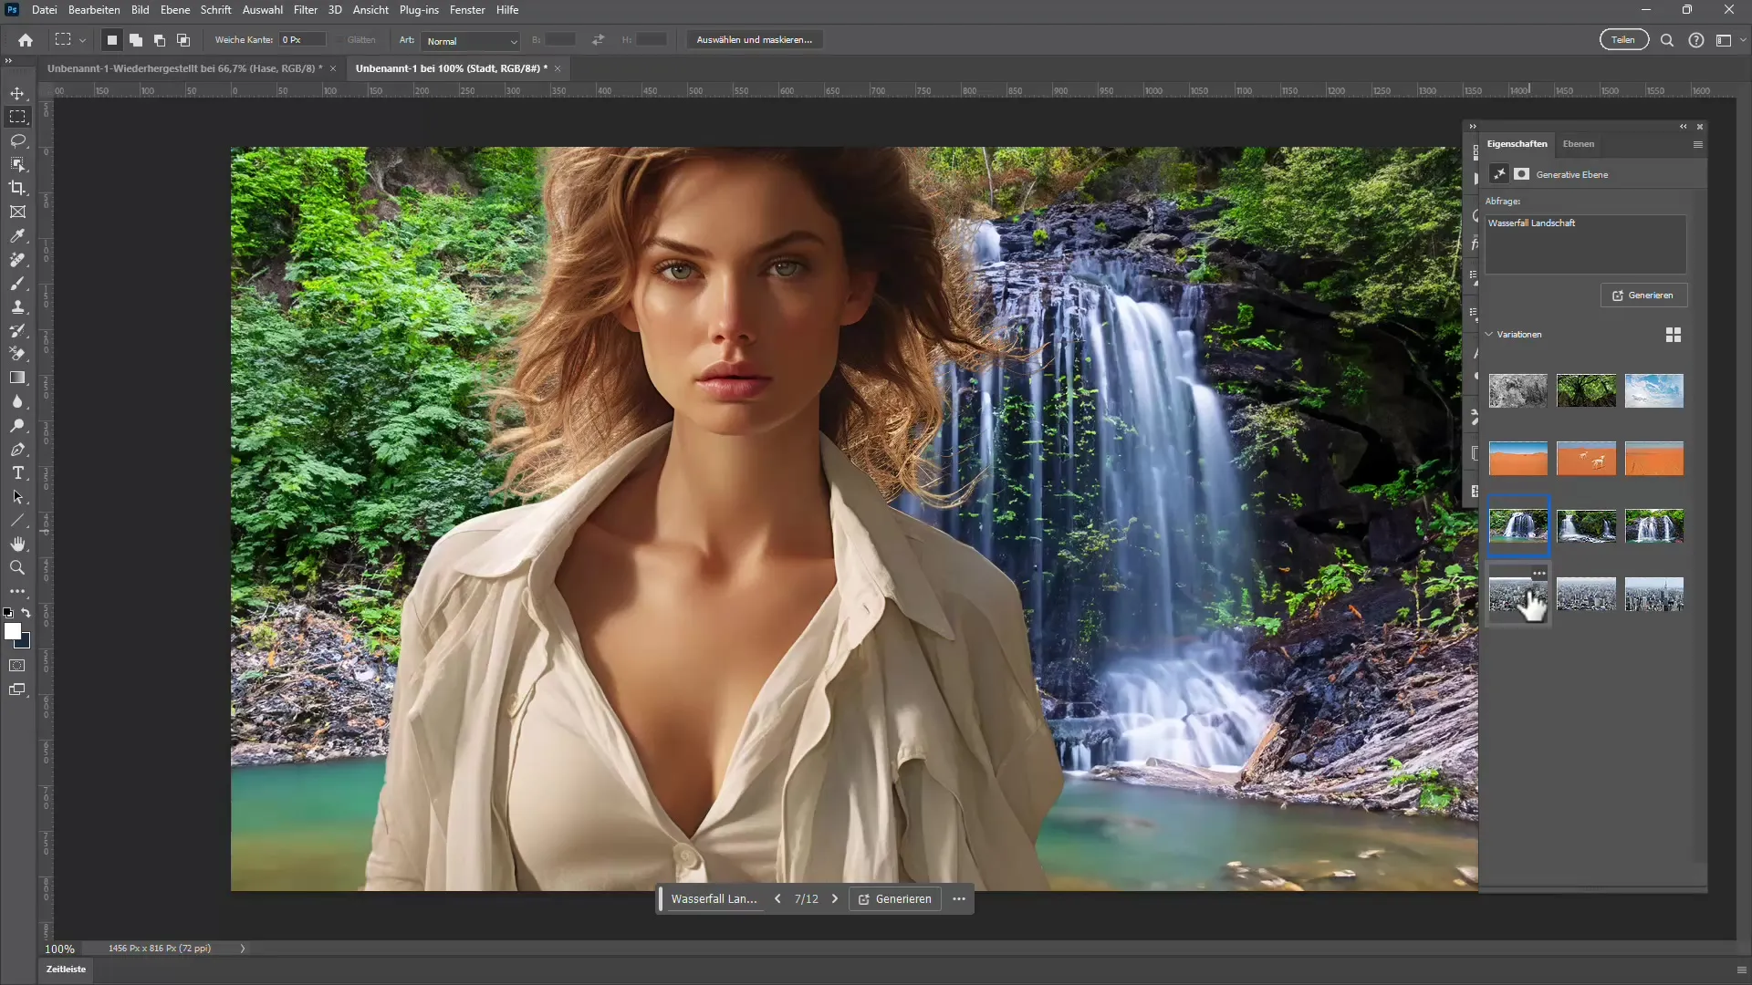Open the help question-mark icon

pos(1696,40)
